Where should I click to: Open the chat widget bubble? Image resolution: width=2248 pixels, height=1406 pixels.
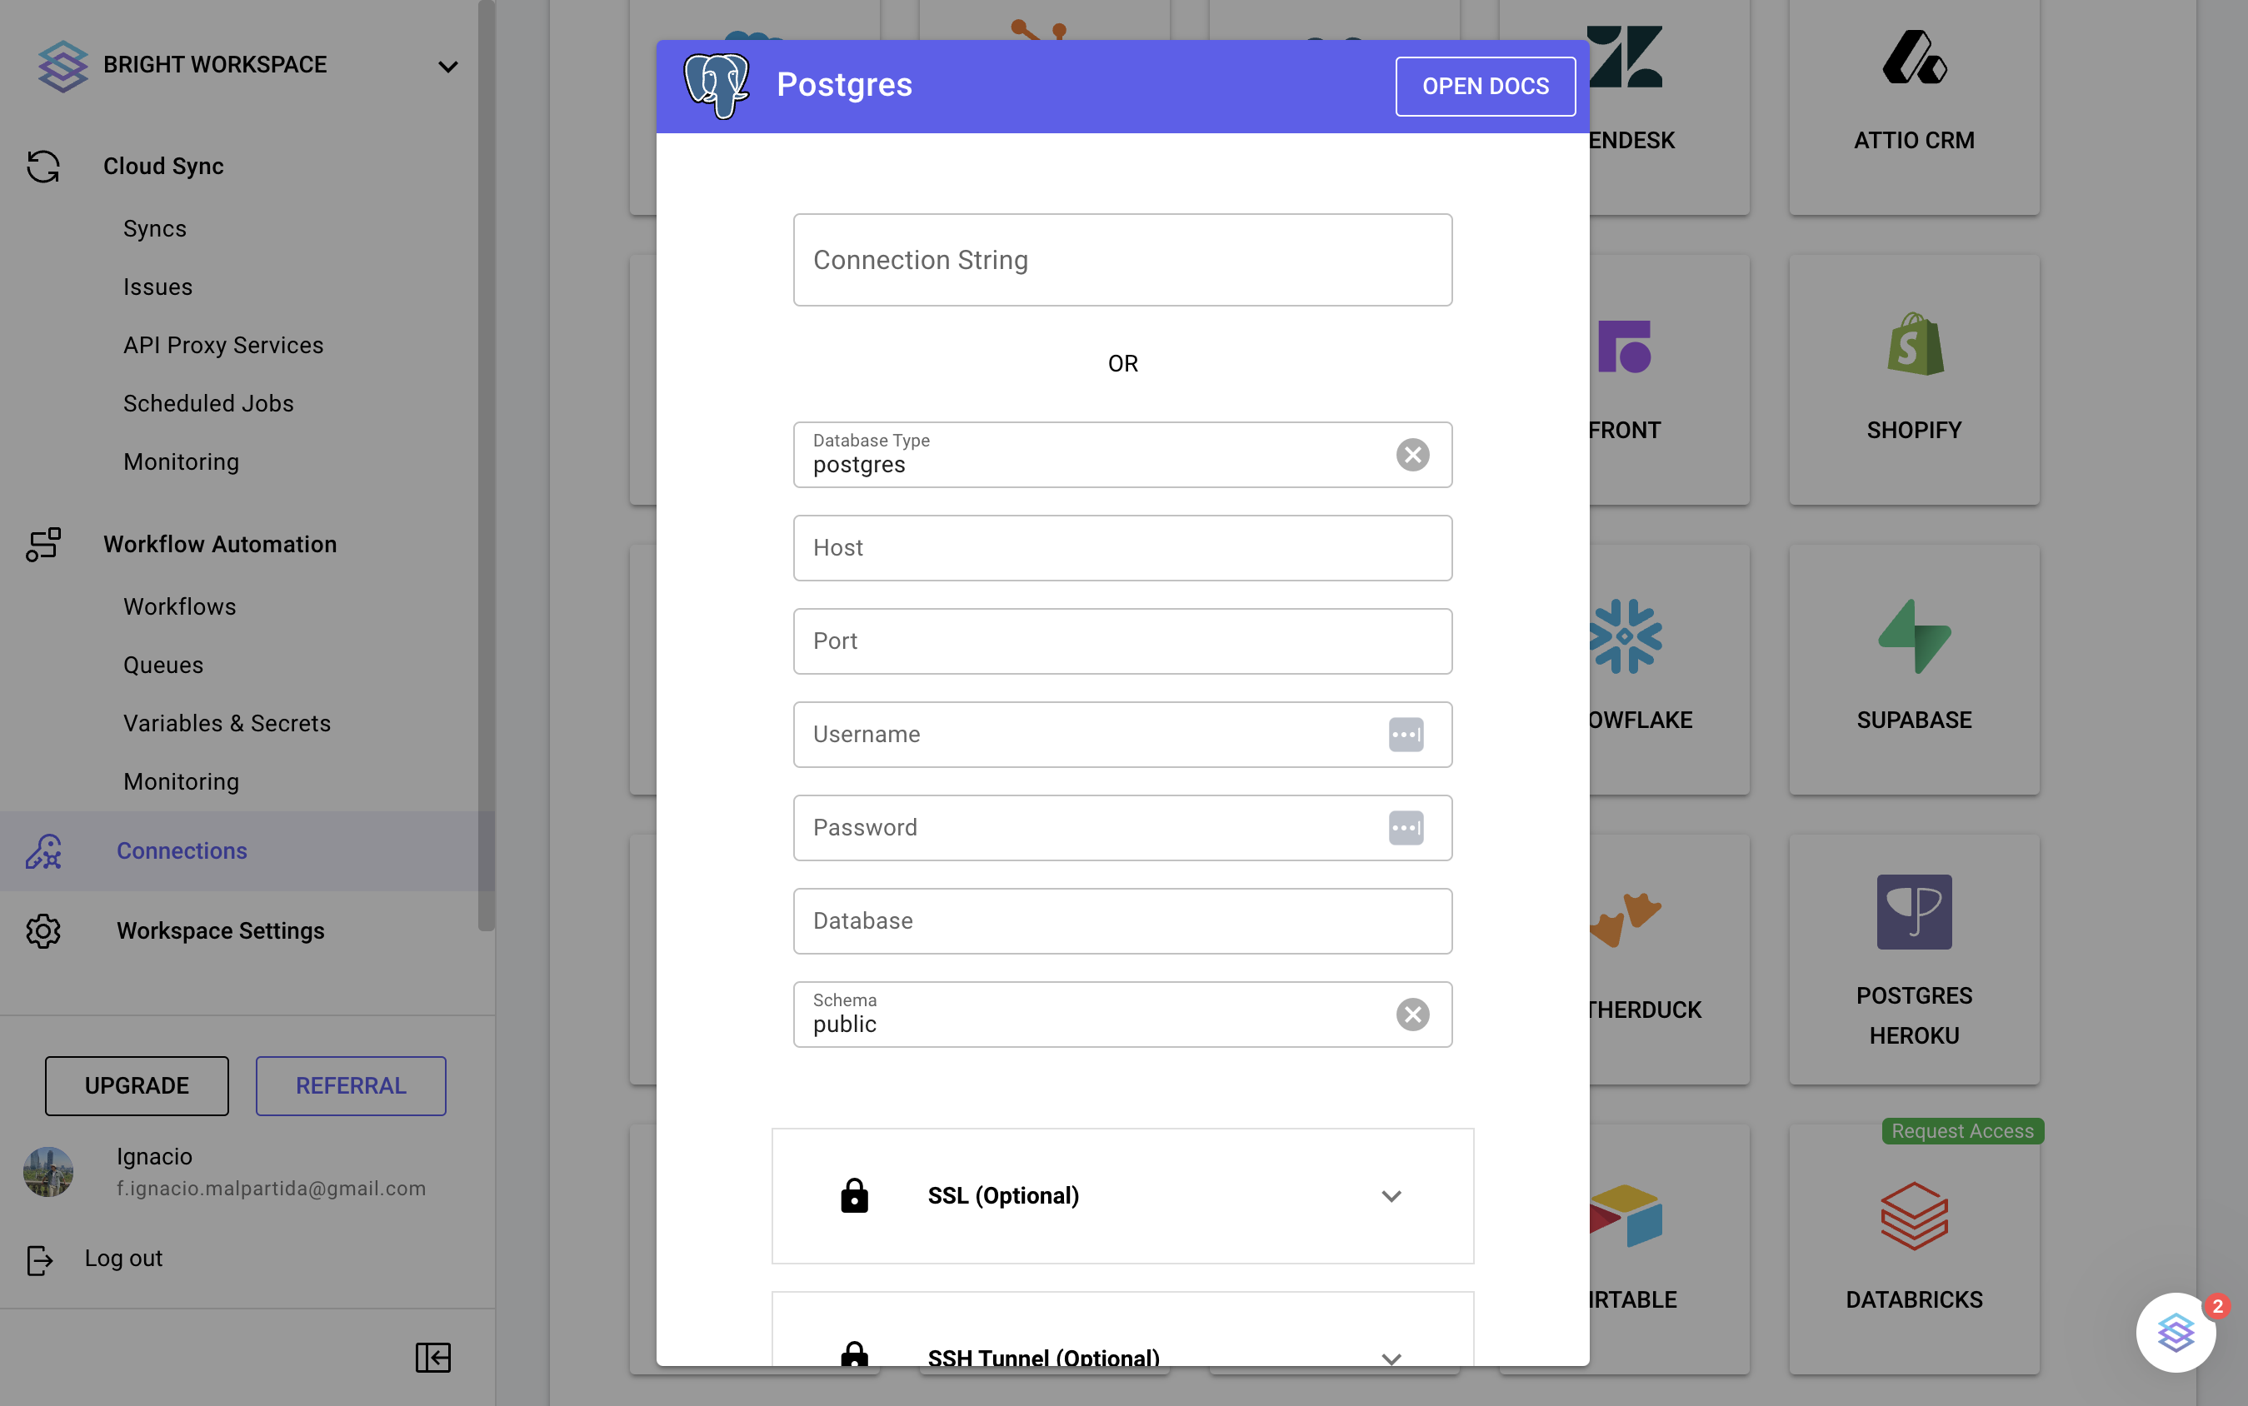2176,1333
